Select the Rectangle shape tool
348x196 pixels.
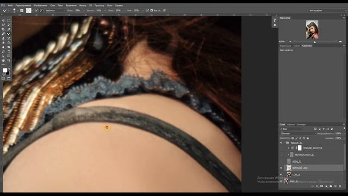click(x=9, y=56)
